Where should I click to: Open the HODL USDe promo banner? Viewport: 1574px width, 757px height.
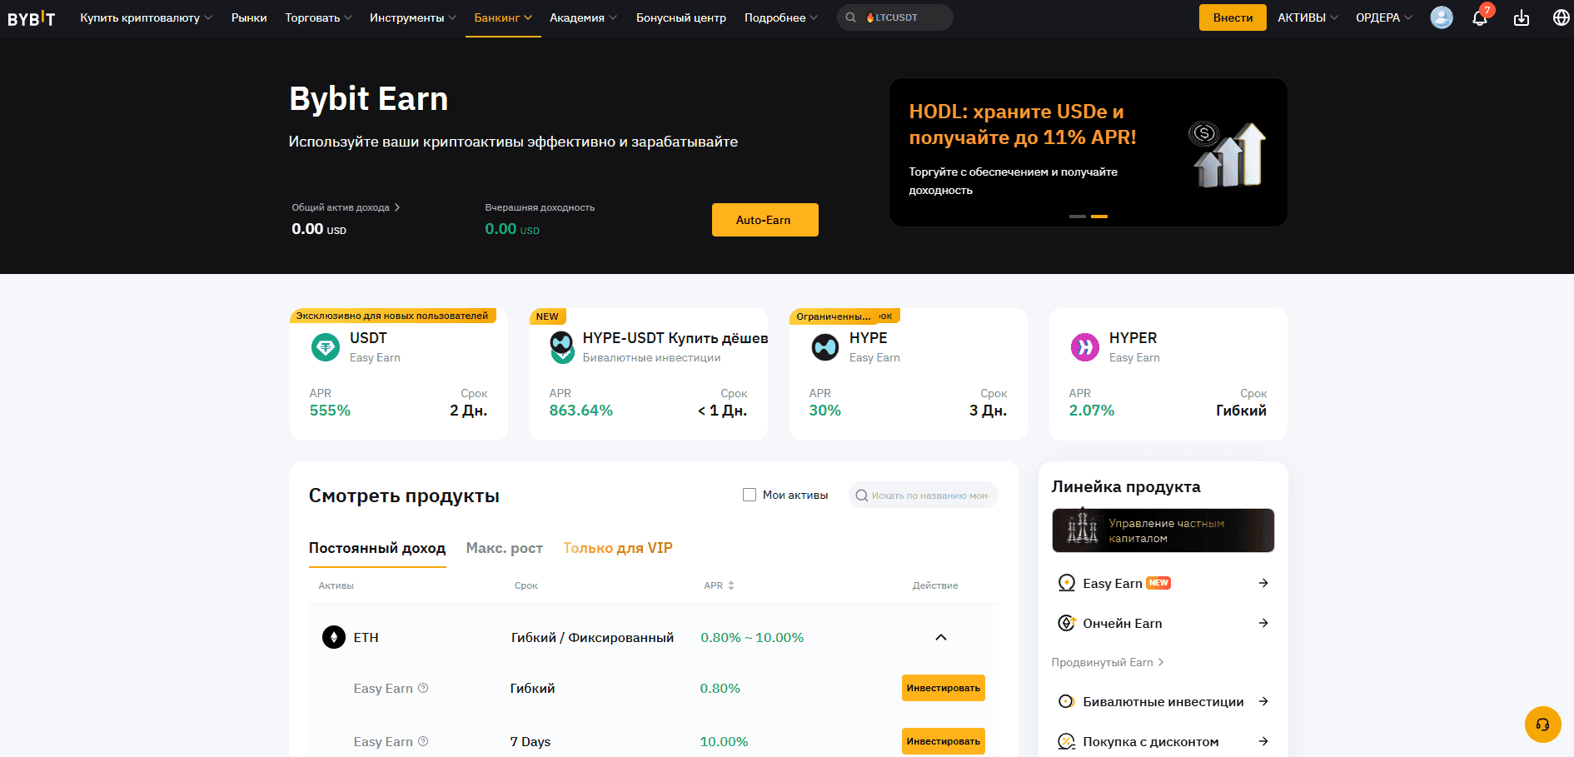pyautogui.click(x=1088, y=152)
